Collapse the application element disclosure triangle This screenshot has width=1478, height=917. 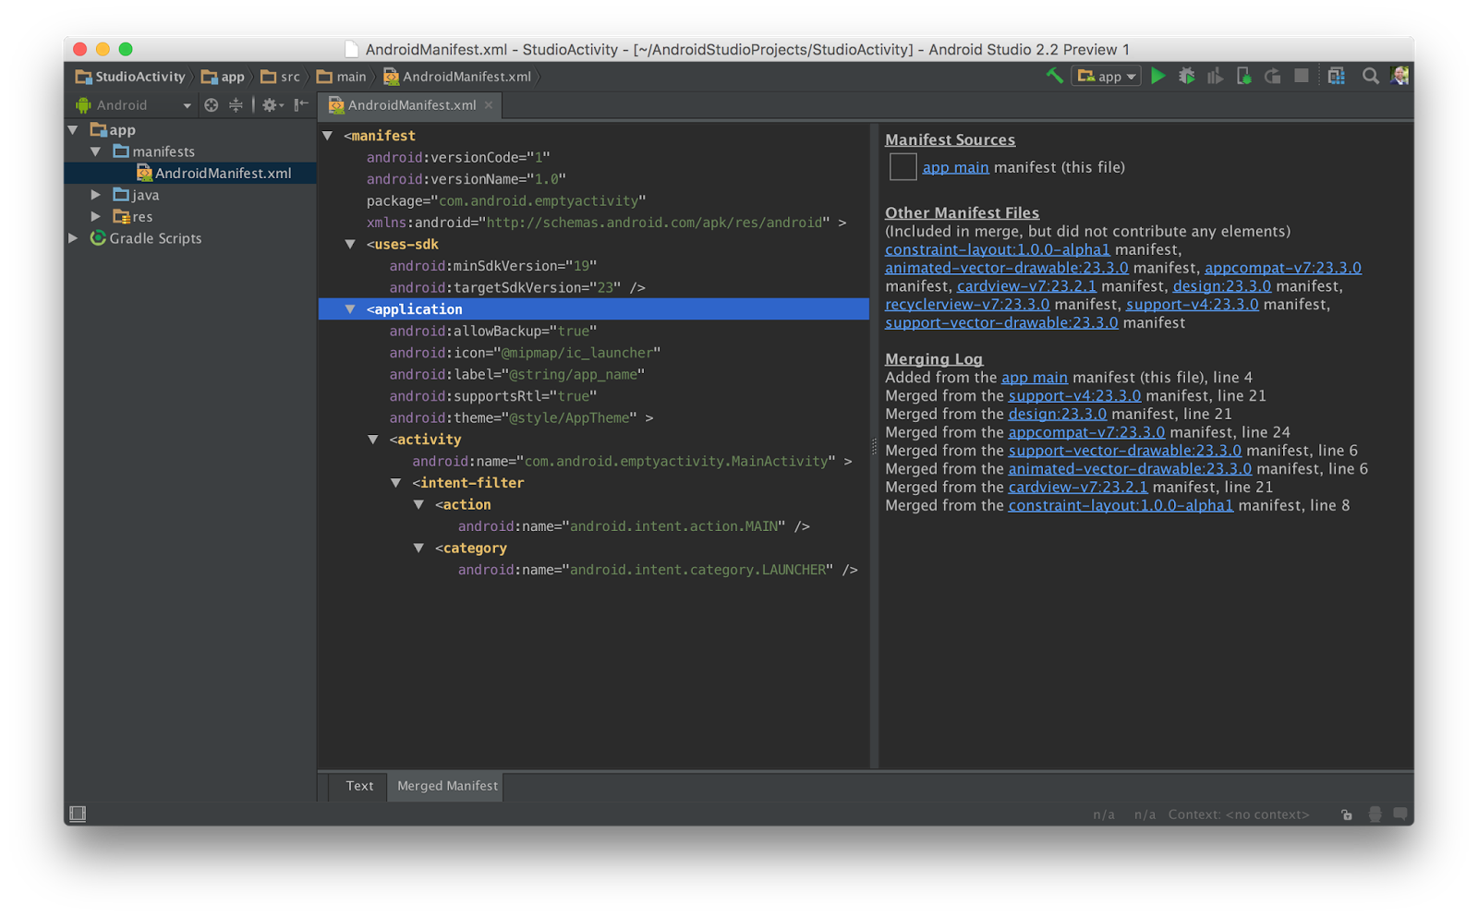click(x=349, y=308)
